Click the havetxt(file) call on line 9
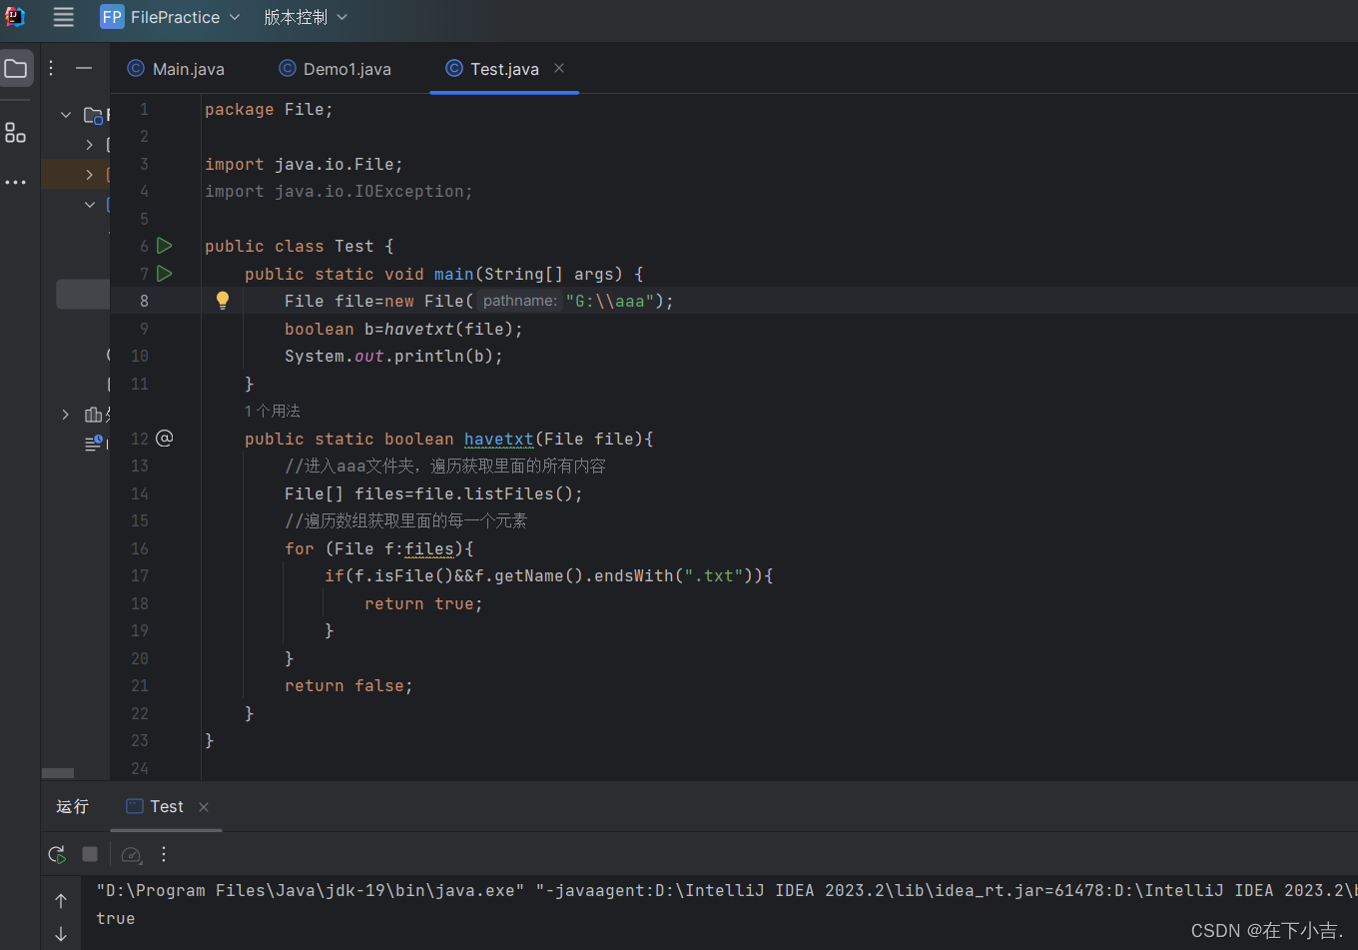1358x950 pixels. [448, 329]
